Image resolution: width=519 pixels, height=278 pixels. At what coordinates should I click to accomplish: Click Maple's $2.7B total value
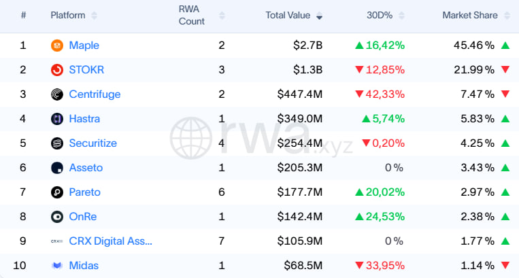coord(308,46)
